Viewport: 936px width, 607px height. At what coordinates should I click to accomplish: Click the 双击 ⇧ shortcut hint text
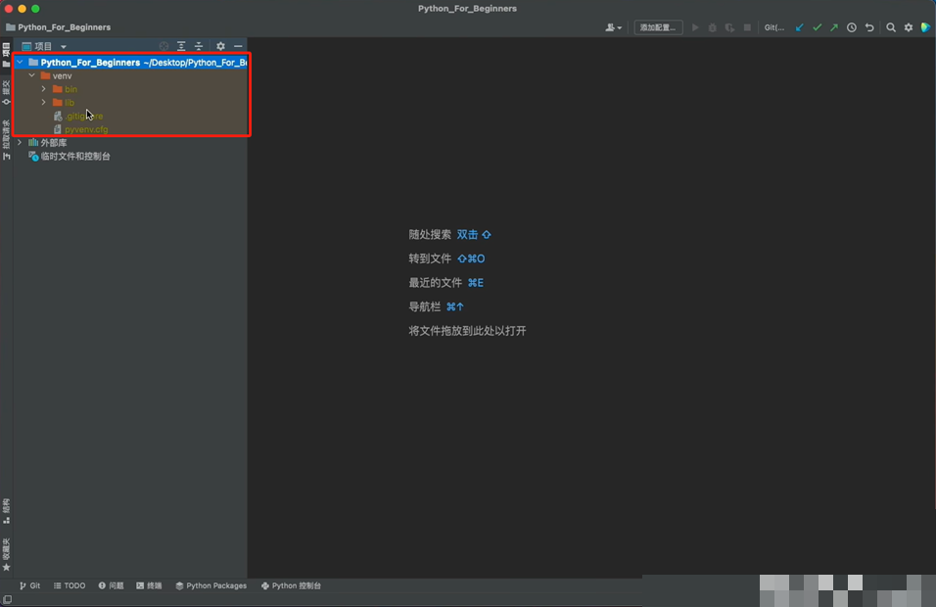coord(474,235)
